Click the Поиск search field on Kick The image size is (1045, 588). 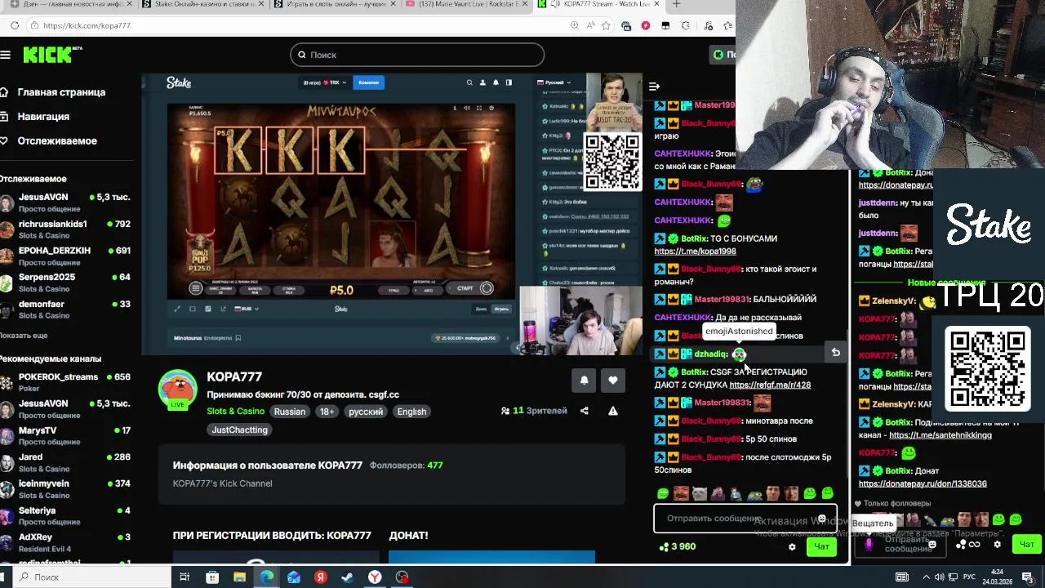coord(416,55)
